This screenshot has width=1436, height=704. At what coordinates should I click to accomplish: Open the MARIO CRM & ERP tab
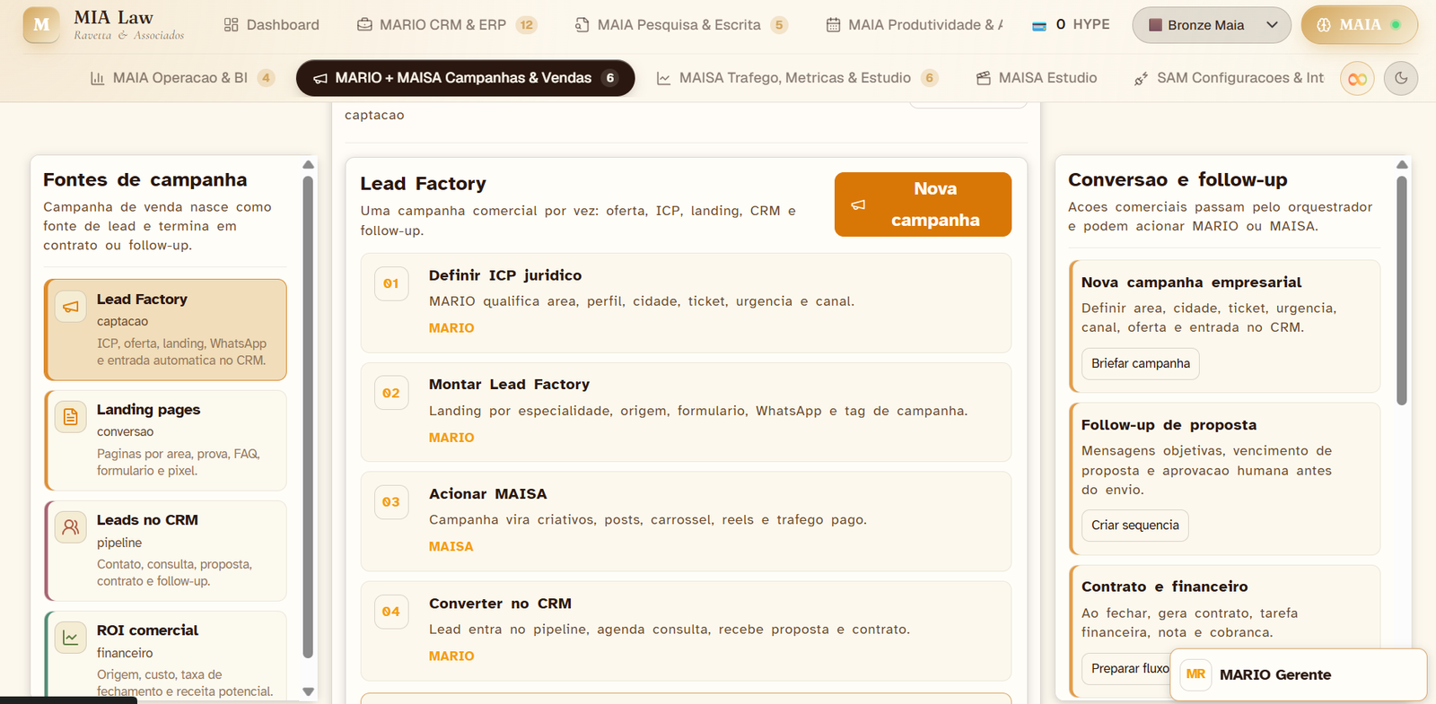pyautogui.click(x=447, y=25)
